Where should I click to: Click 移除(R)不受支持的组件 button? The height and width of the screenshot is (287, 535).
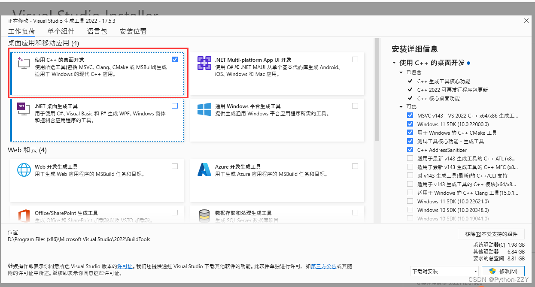[491, 234]
